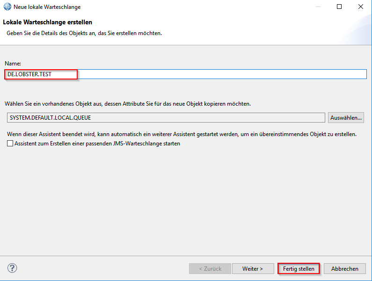Open object chooser via Auswählen... button

[346, 117]
